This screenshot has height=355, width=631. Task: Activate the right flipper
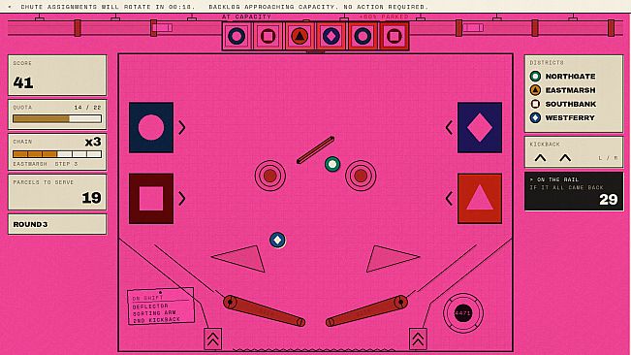click(367, 310)
